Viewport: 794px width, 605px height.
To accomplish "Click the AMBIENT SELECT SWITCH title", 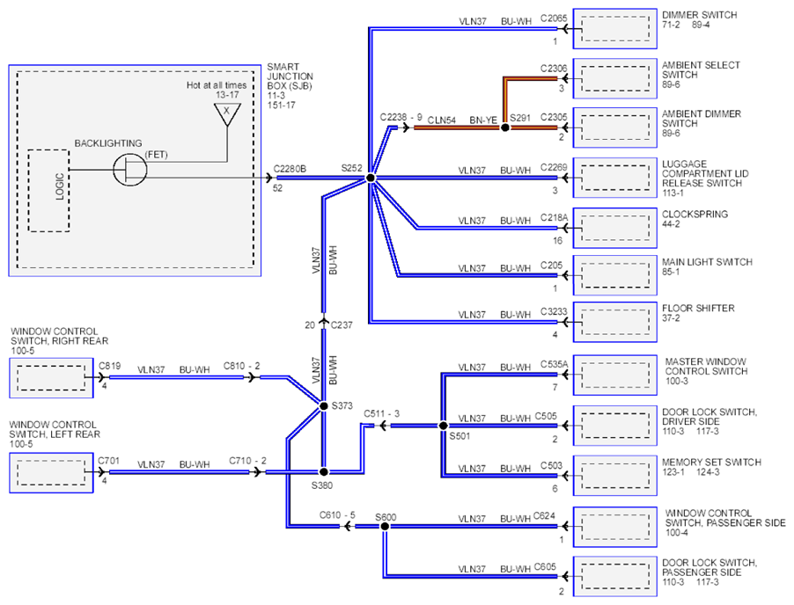I will click(x=701, y=69).
